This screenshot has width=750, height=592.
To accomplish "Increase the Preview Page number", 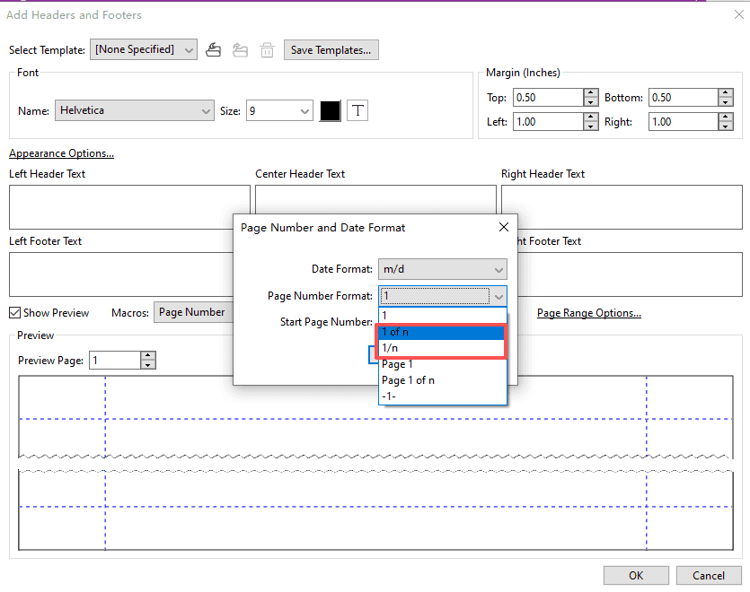I will tap(148, 355).
